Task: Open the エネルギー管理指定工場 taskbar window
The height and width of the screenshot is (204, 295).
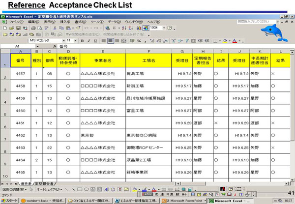Action: pyautogui.click(x=137, y=201)
